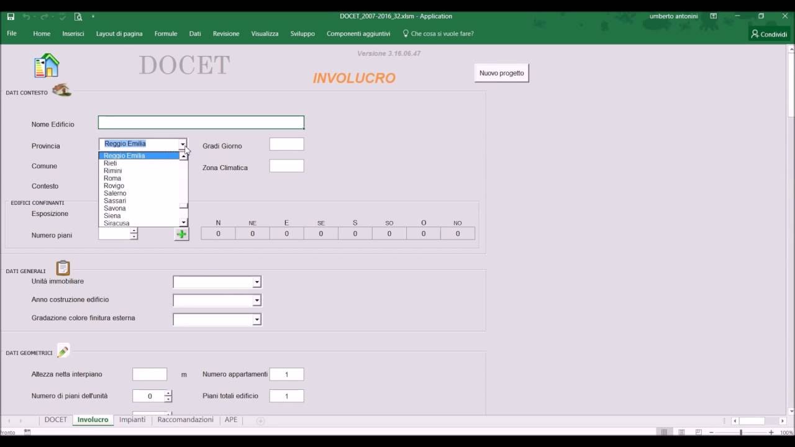Screen dimensions: 795x447
Task: Click the zoom out minus icon
Action: tap(711, 432)
